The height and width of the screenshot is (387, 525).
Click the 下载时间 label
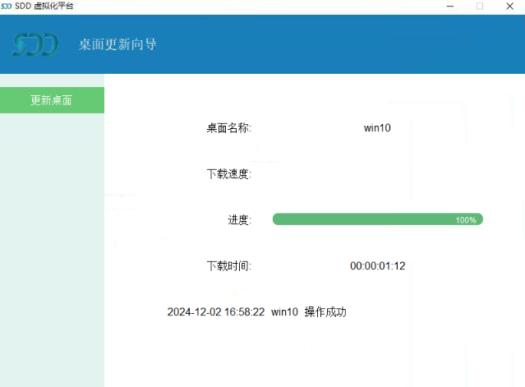(x=228, y=266)
